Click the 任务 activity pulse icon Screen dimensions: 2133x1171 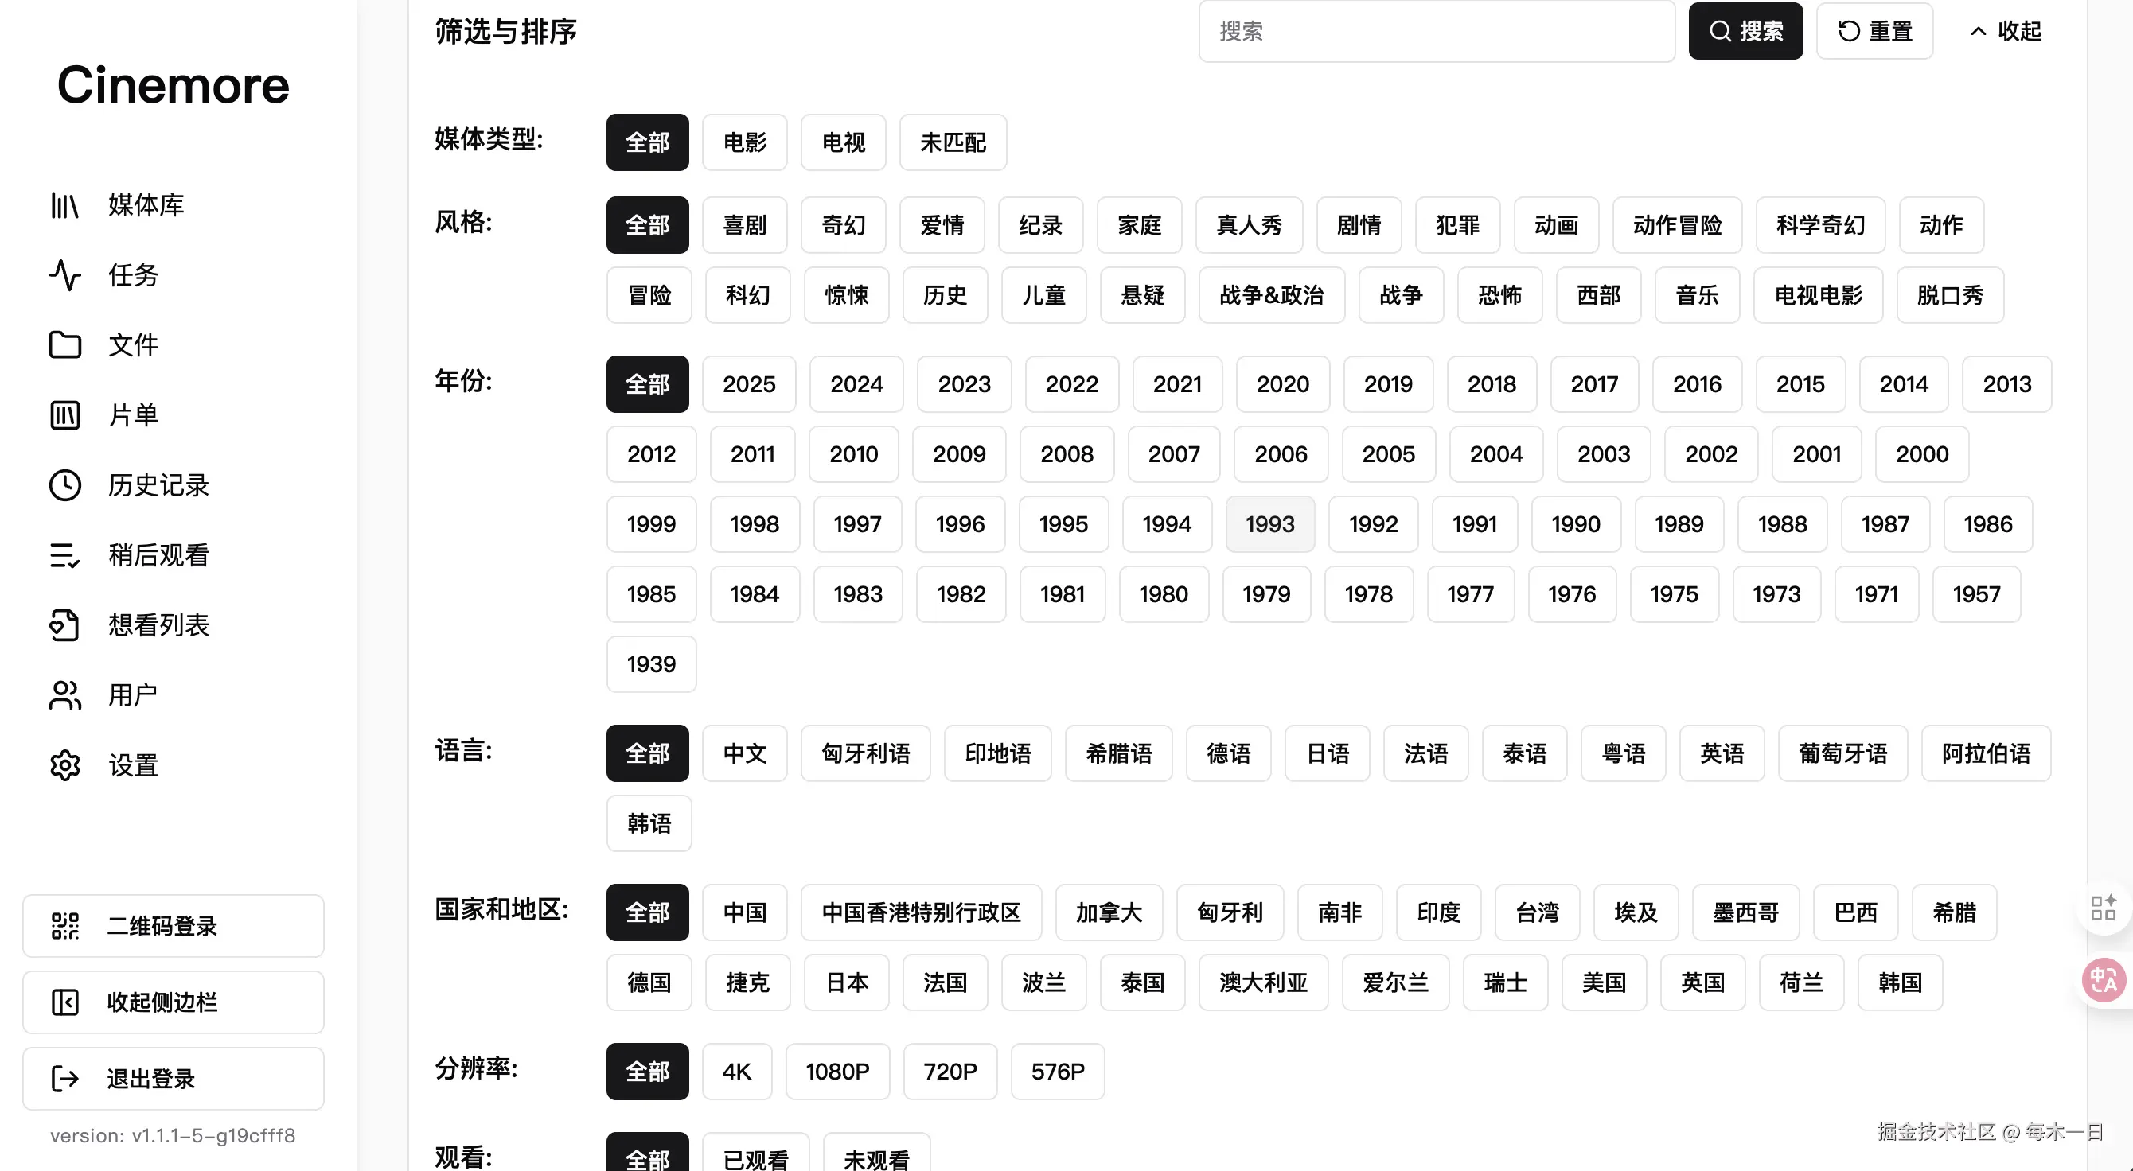pos(64,274)
